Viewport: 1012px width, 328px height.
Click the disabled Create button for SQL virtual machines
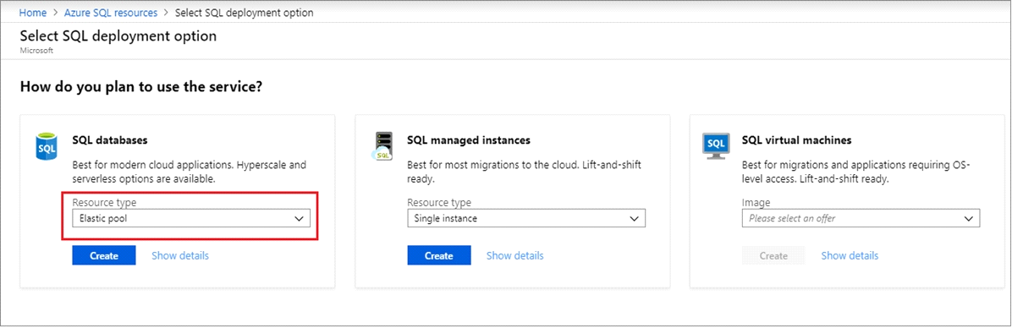(773, 256)
